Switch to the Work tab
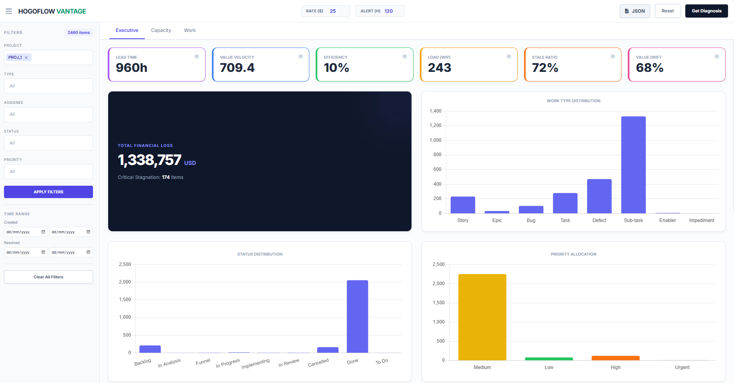 (190, 30)
